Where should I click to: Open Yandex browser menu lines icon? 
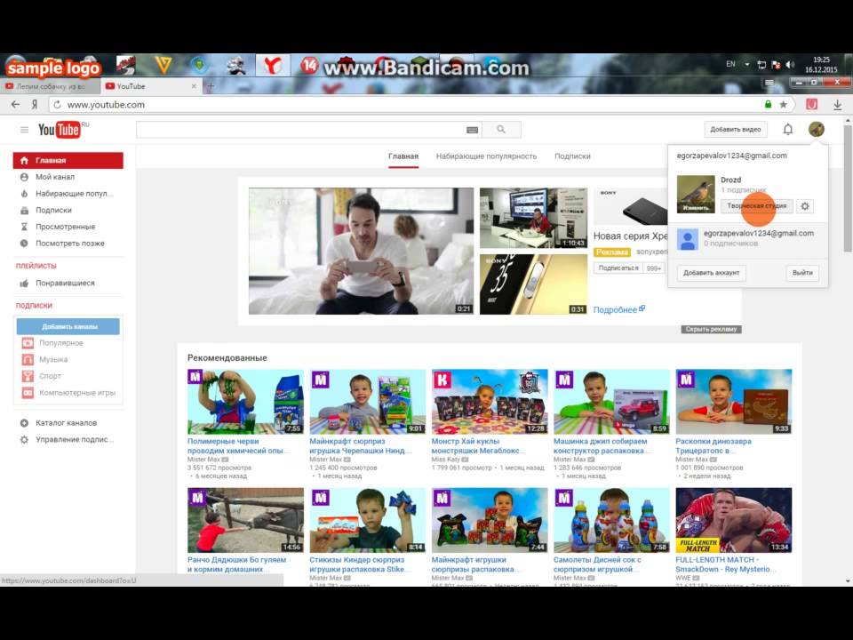point(769,82)
